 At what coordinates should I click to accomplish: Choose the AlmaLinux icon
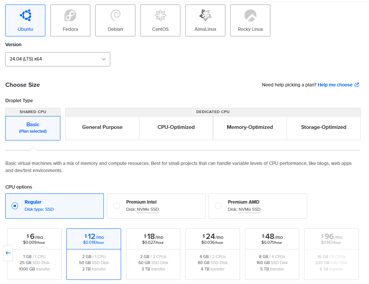tap(205, 15)
